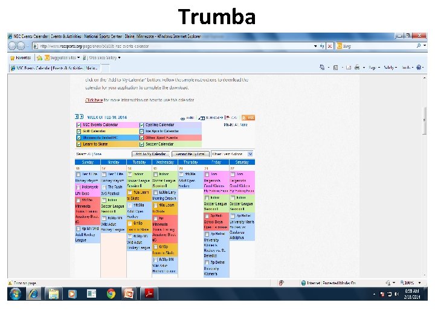Screen dimensions: 435x326
Task: Open search provider dropdown arrow
Action: (425, 46)
